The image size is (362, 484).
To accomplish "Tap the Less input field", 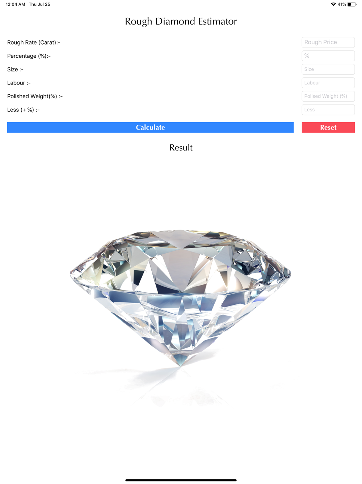I will pos(328,110).
